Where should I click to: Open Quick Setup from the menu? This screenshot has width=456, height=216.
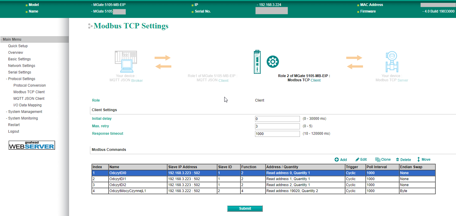[x=18, y=46]
